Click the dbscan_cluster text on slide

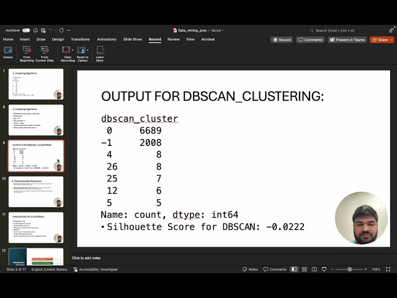click(x=140, y=119)
